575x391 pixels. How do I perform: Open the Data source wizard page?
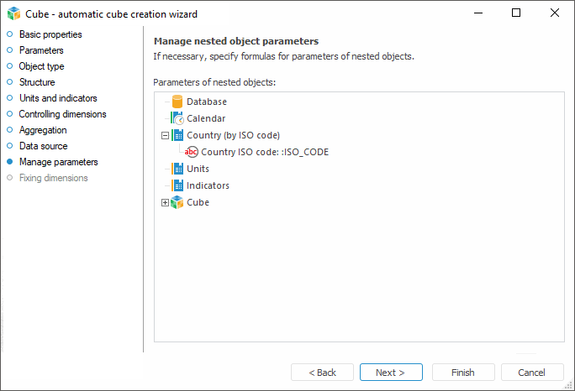pyautogui.click(x=43, y=146)
